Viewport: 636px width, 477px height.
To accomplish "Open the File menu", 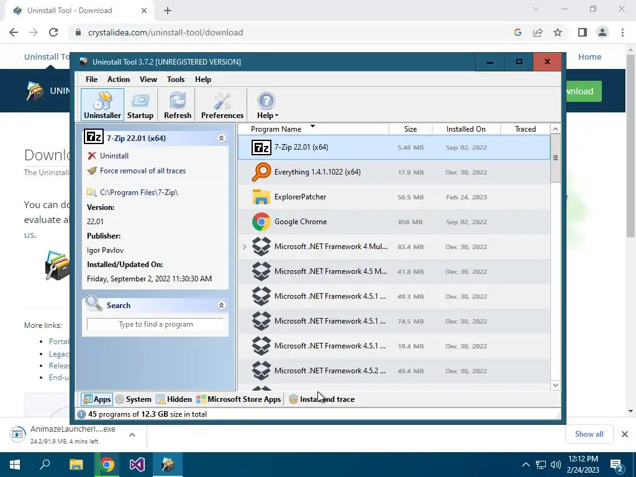I will (91, 79).
